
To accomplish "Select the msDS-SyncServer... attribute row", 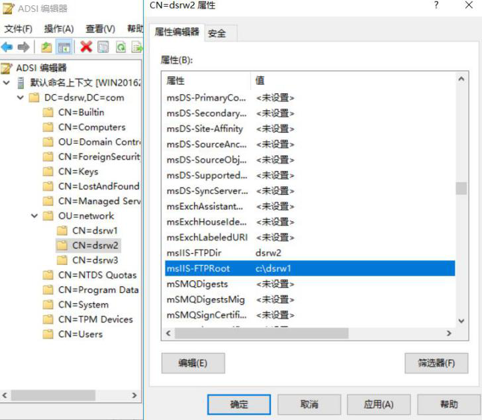I will (310, 191).
